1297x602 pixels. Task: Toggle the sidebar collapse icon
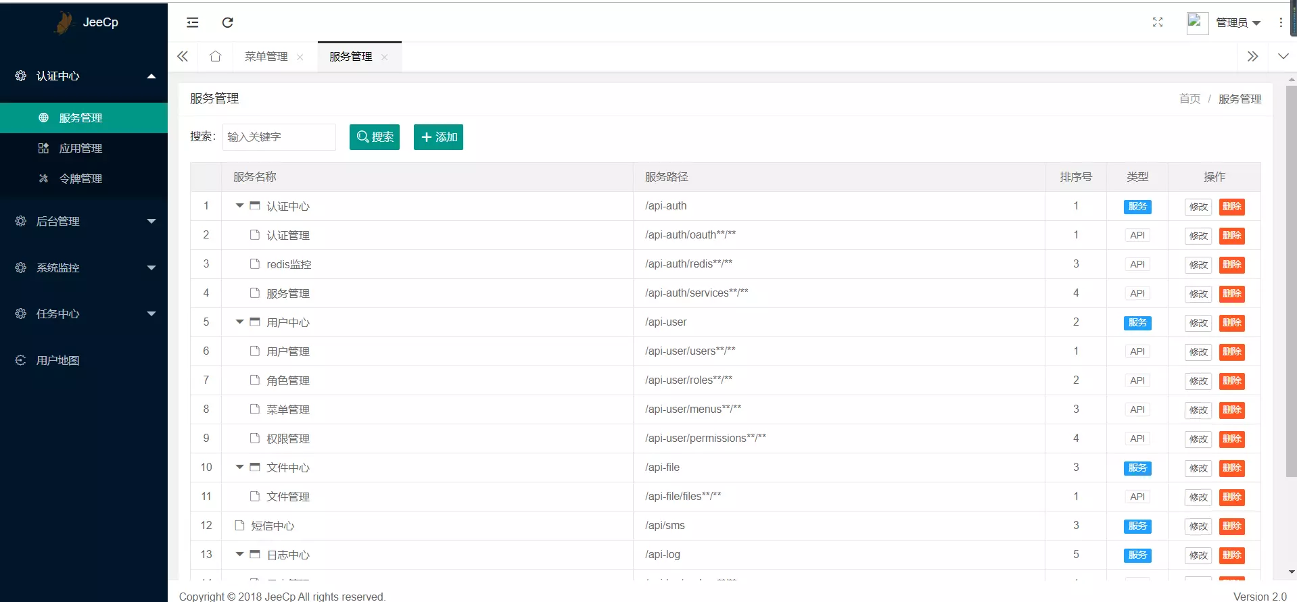pos(193,22)
